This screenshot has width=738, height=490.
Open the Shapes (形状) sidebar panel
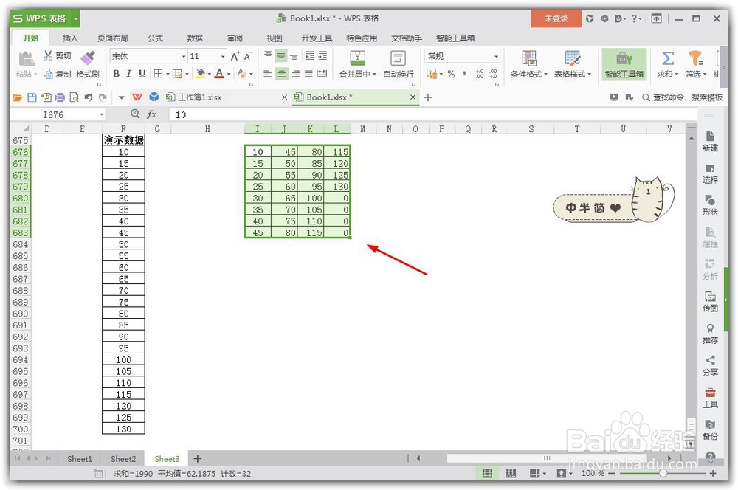coord(710,206)
